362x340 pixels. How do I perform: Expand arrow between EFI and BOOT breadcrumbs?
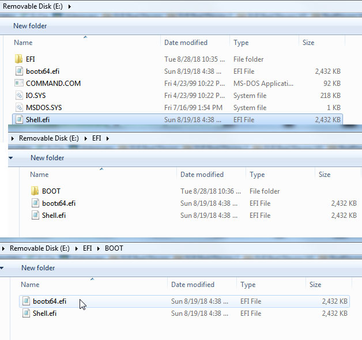[x=99, y=248]
